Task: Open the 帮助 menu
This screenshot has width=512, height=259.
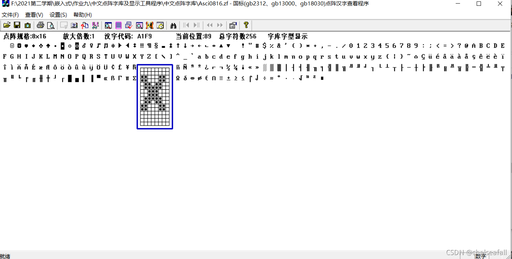Action: tap(82, 15)
